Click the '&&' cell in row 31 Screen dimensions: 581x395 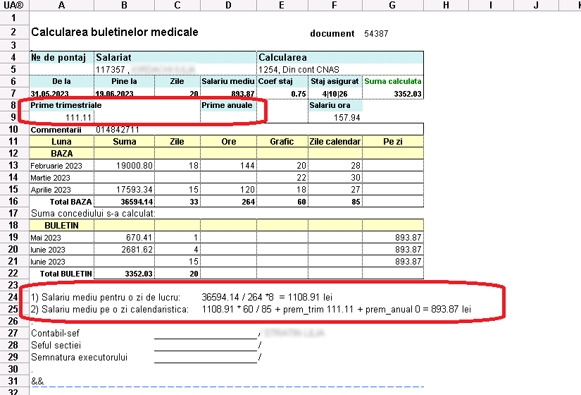pos(37,381)
